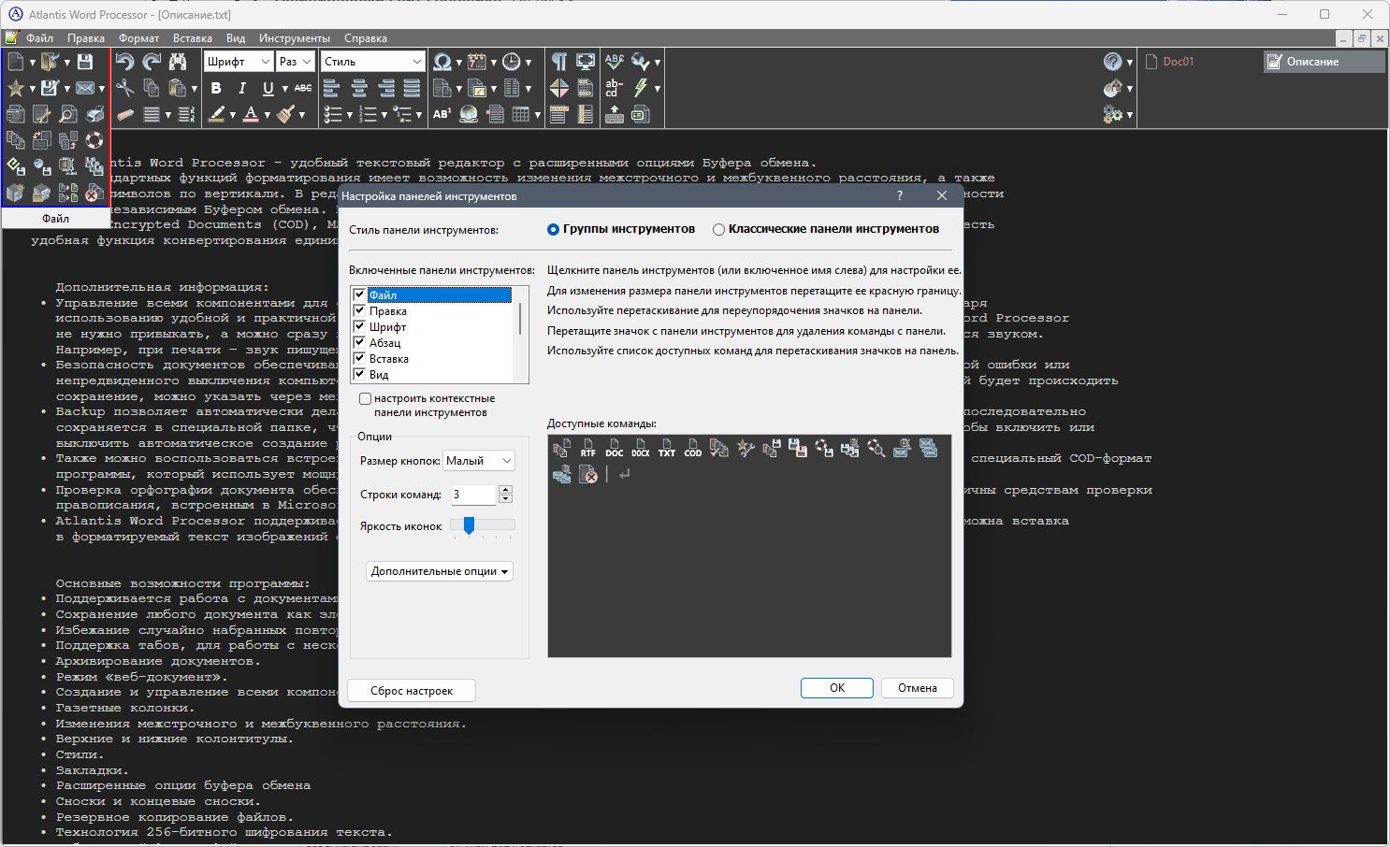
Task: Click the Сброс настроек button
Action: click(x=412, y=691)
